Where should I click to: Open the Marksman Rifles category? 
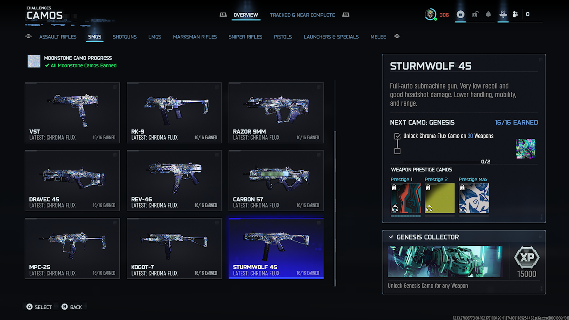pyautogui.click(x=195, y=37)
